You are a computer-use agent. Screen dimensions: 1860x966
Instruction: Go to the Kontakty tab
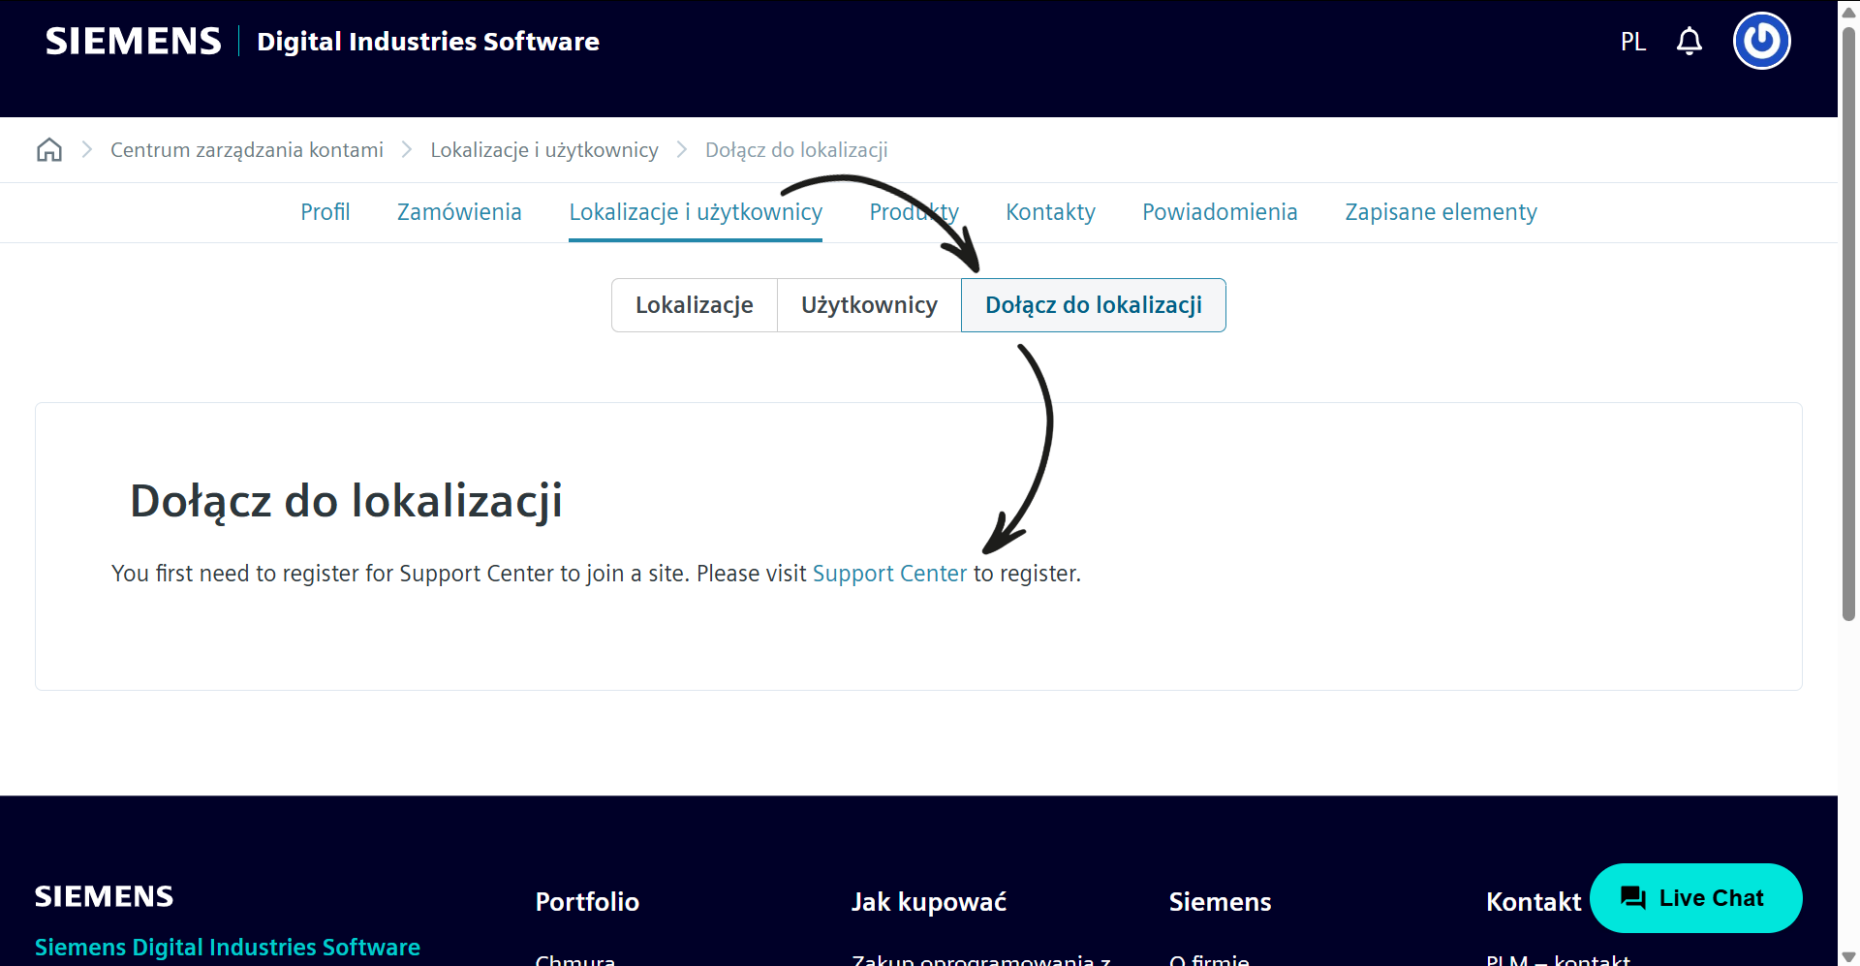[1050, 212]
